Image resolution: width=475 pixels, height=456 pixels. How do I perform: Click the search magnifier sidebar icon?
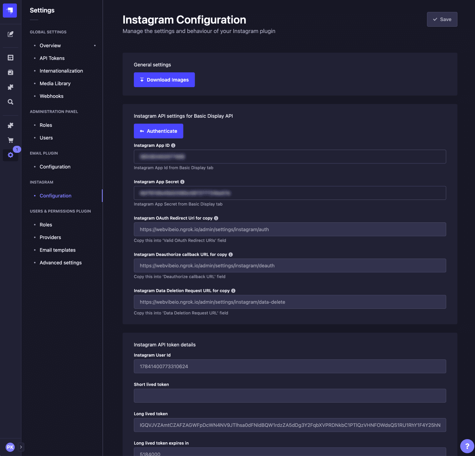11,102
